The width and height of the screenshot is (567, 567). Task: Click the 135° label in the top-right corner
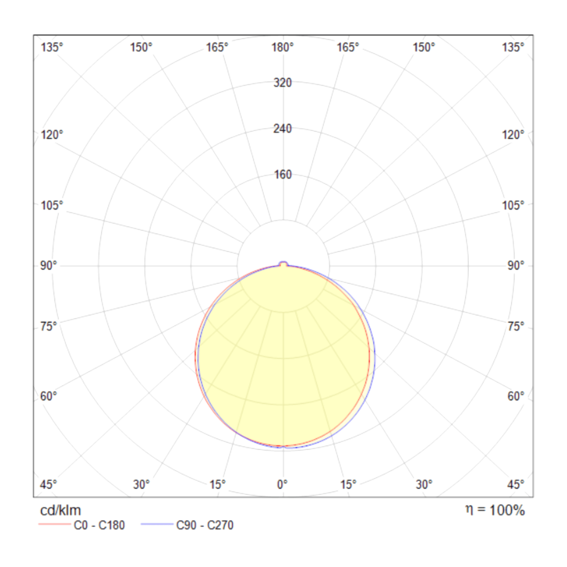[513, 47]
